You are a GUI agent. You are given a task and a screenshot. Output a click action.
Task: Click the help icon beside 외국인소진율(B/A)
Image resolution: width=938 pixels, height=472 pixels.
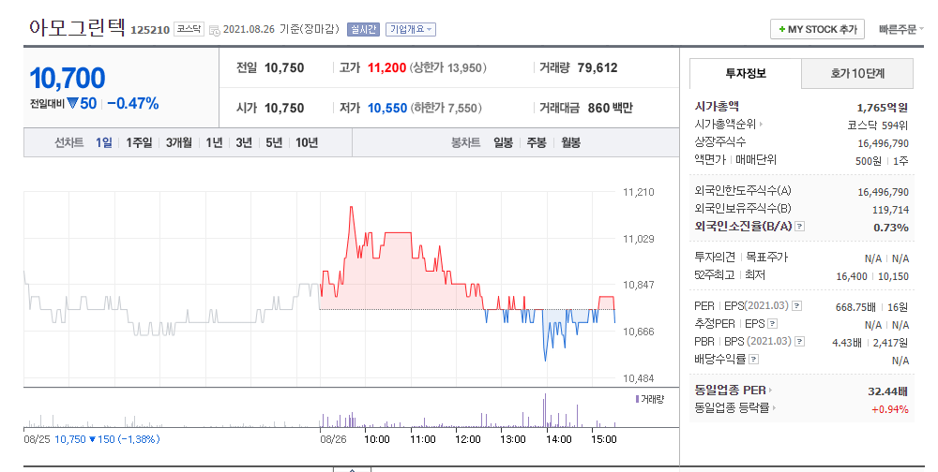coord(800,227)
